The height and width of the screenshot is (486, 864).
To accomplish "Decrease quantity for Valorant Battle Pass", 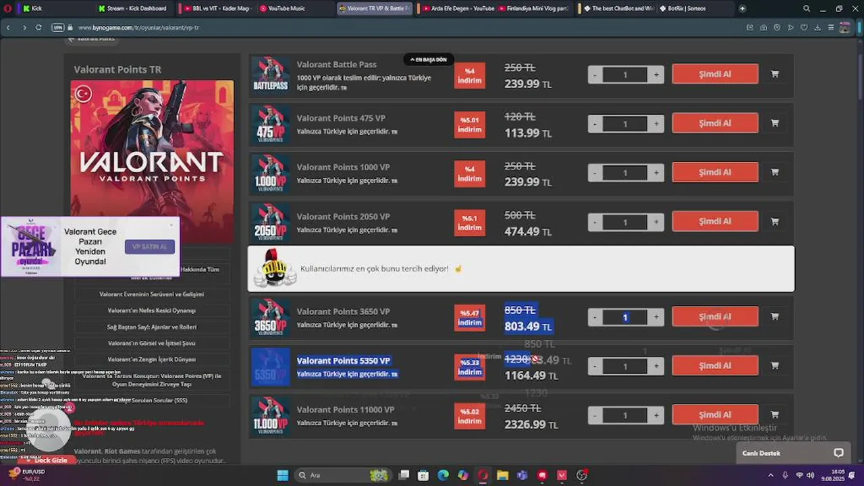I will click(x=595, y=74).
